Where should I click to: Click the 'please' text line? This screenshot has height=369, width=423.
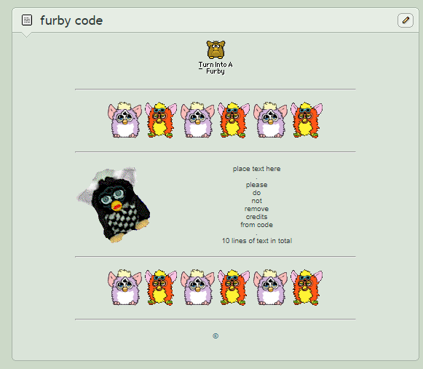coord(256,185)
